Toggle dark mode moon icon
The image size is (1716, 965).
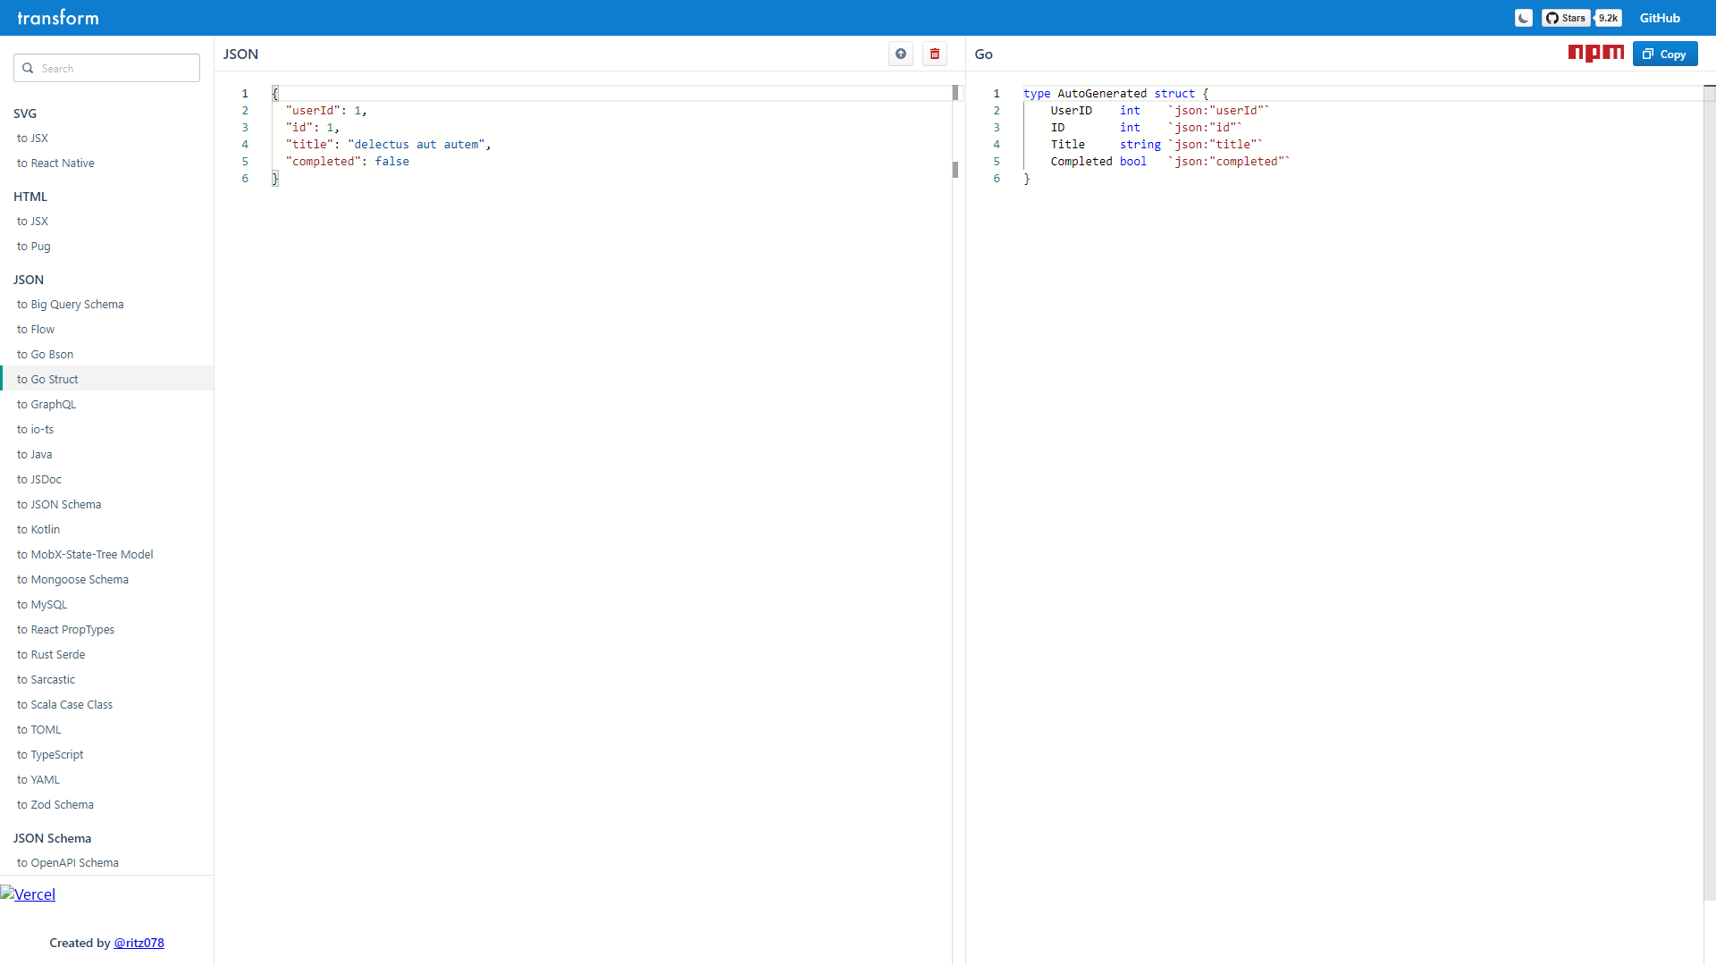pos(1524,18)
